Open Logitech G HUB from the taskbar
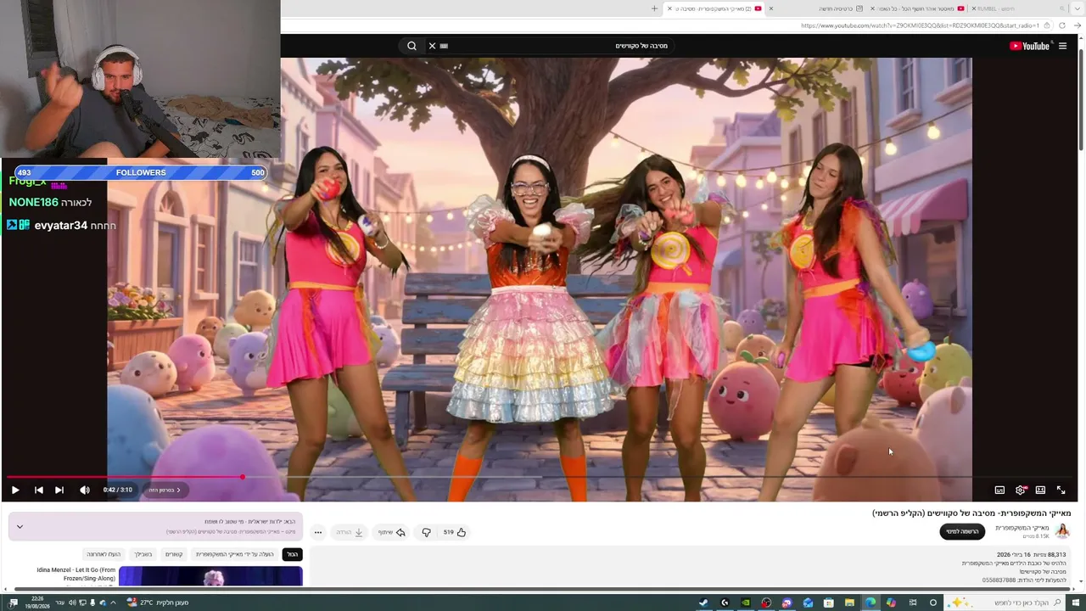 pos(725,603)
